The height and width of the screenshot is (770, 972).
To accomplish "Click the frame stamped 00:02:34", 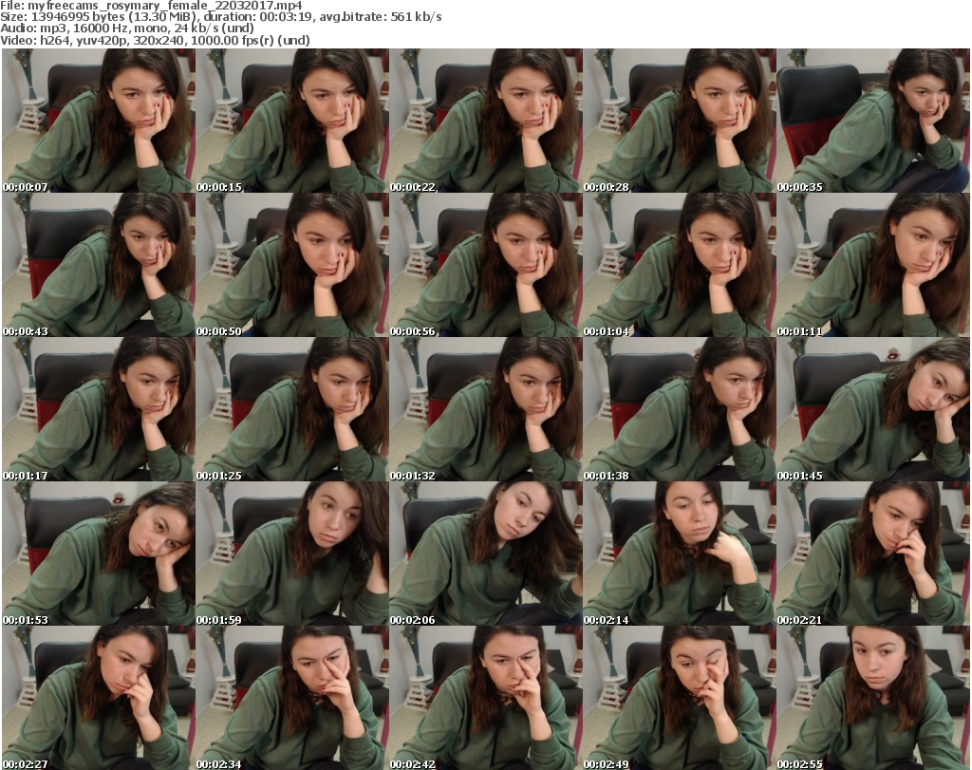I will [292, 698].
